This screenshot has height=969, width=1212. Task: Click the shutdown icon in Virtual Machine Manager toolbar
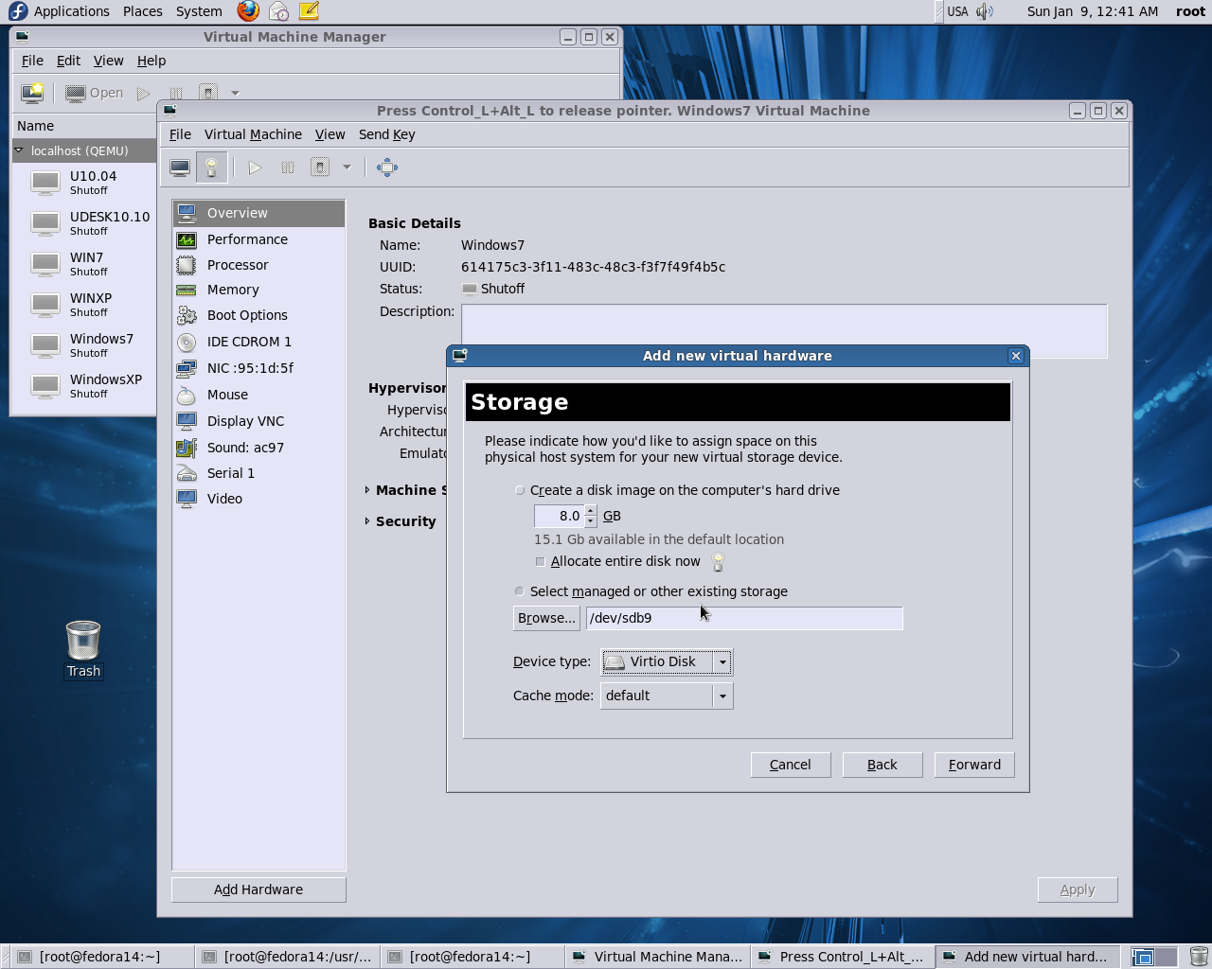(x=208, y=93)
